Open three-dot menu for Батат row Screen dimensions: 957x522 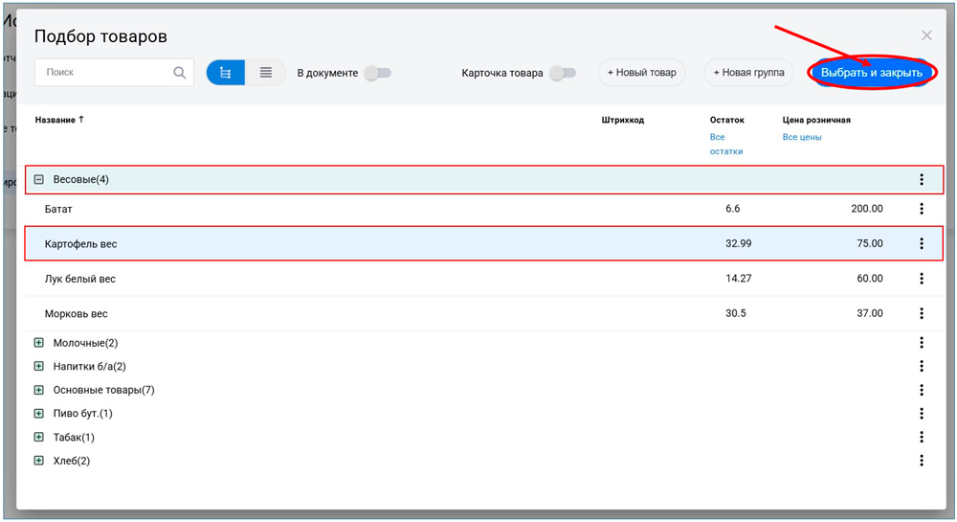pyautogui.click(x=921, y=209)
